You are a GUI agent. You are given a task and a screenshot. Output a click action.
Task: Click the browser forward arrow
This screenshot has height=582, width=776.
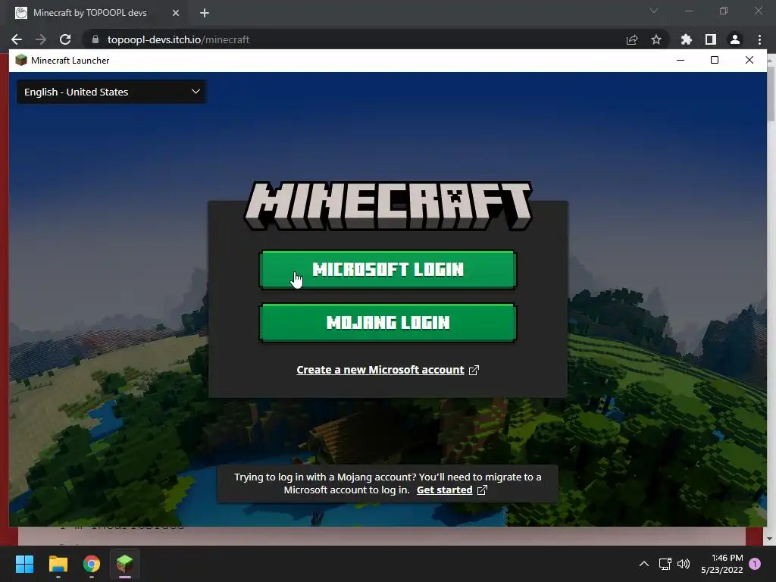coord(41,39)
